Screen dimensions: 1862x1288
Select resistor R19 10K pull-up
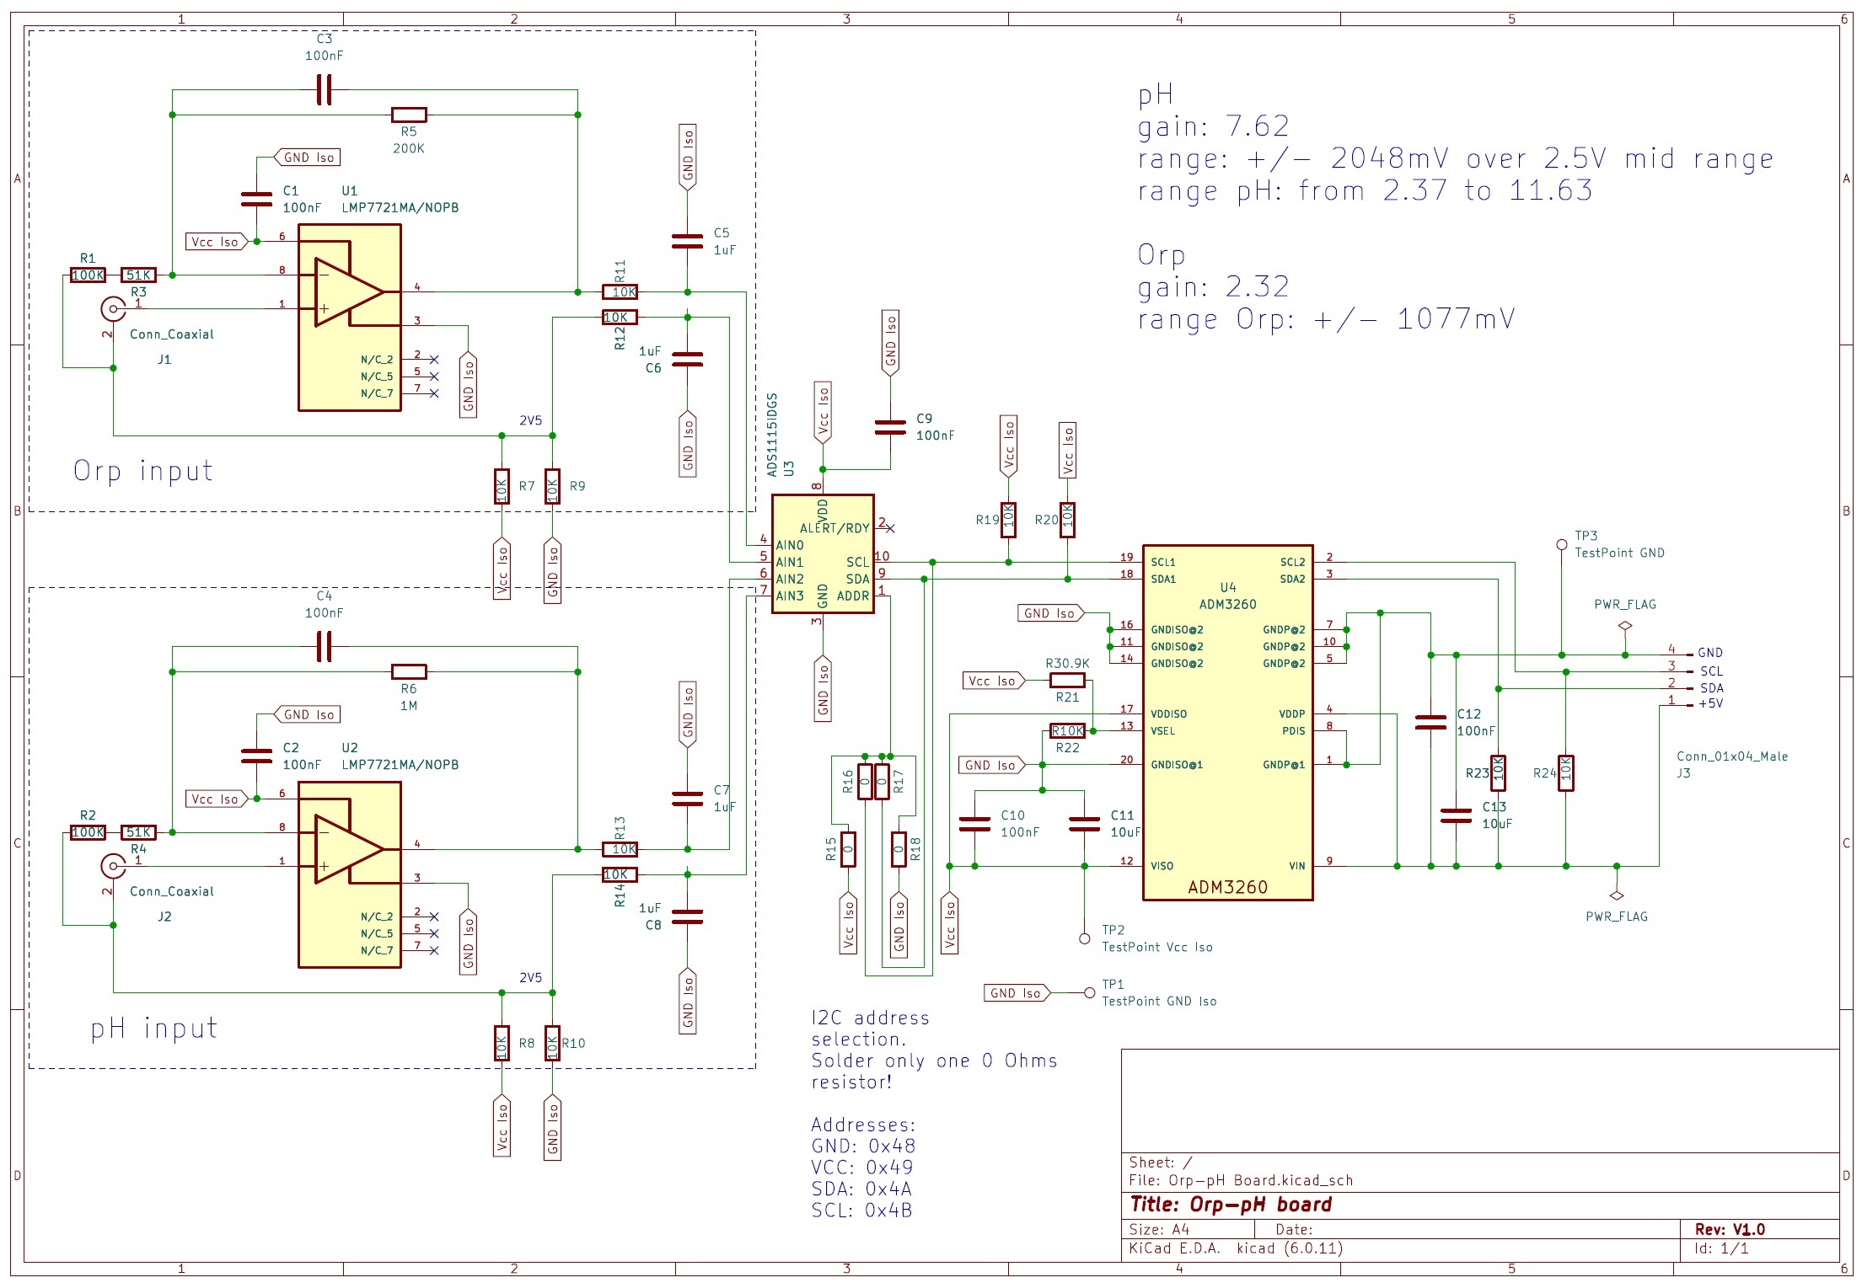coord(1008,520)
